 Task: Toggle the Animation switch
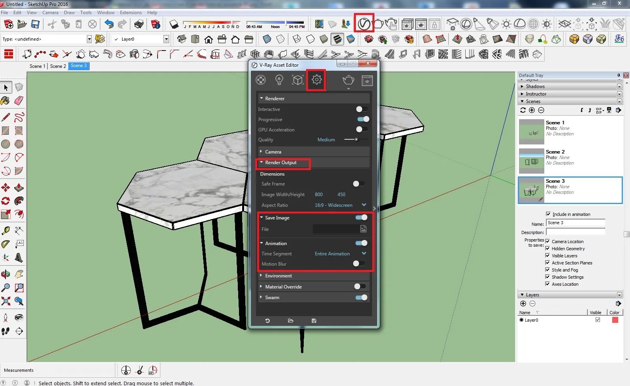(361, 243)
